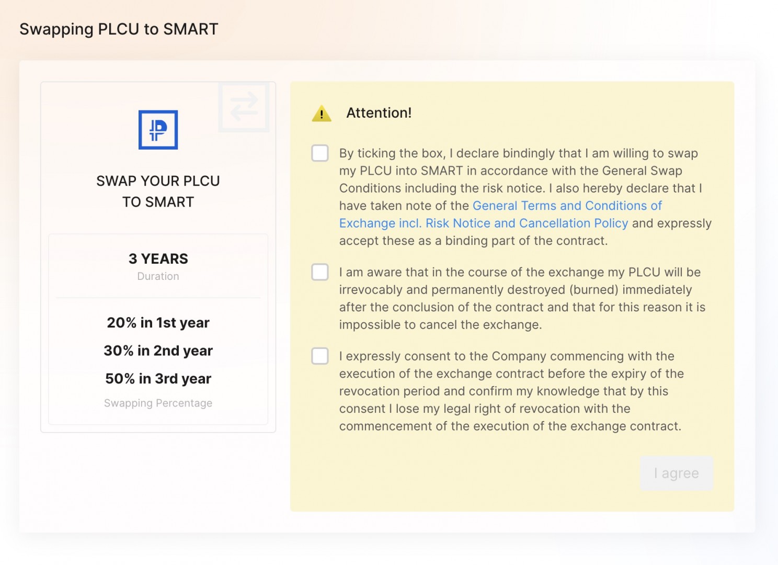
Task: Click the Attention! heading
Action: (x=379, y=113)
